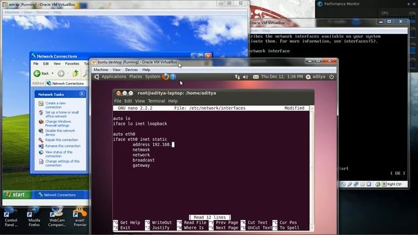
Task: Click the 'iface eth0 inet static' line
Action: [140, 139]
